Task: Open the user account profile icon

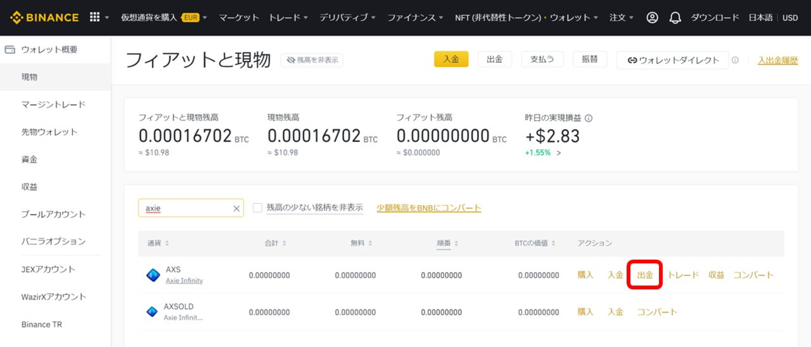Action: 652,18
